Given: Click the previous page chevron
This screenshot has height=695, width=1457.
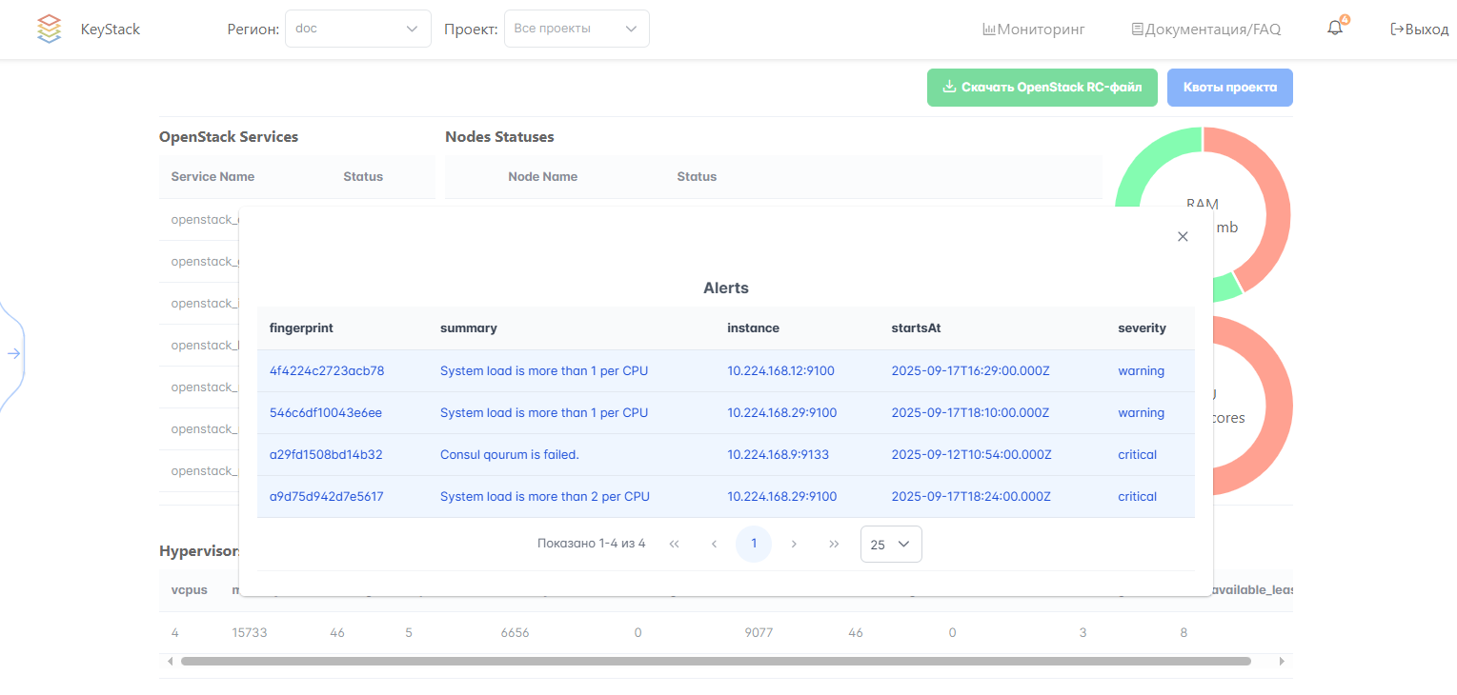Looking at the screenshot, I should click(x=714, y=543).
